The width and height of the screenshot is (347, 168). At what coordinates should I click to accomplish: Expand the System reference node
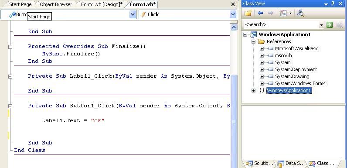point(262,62)
